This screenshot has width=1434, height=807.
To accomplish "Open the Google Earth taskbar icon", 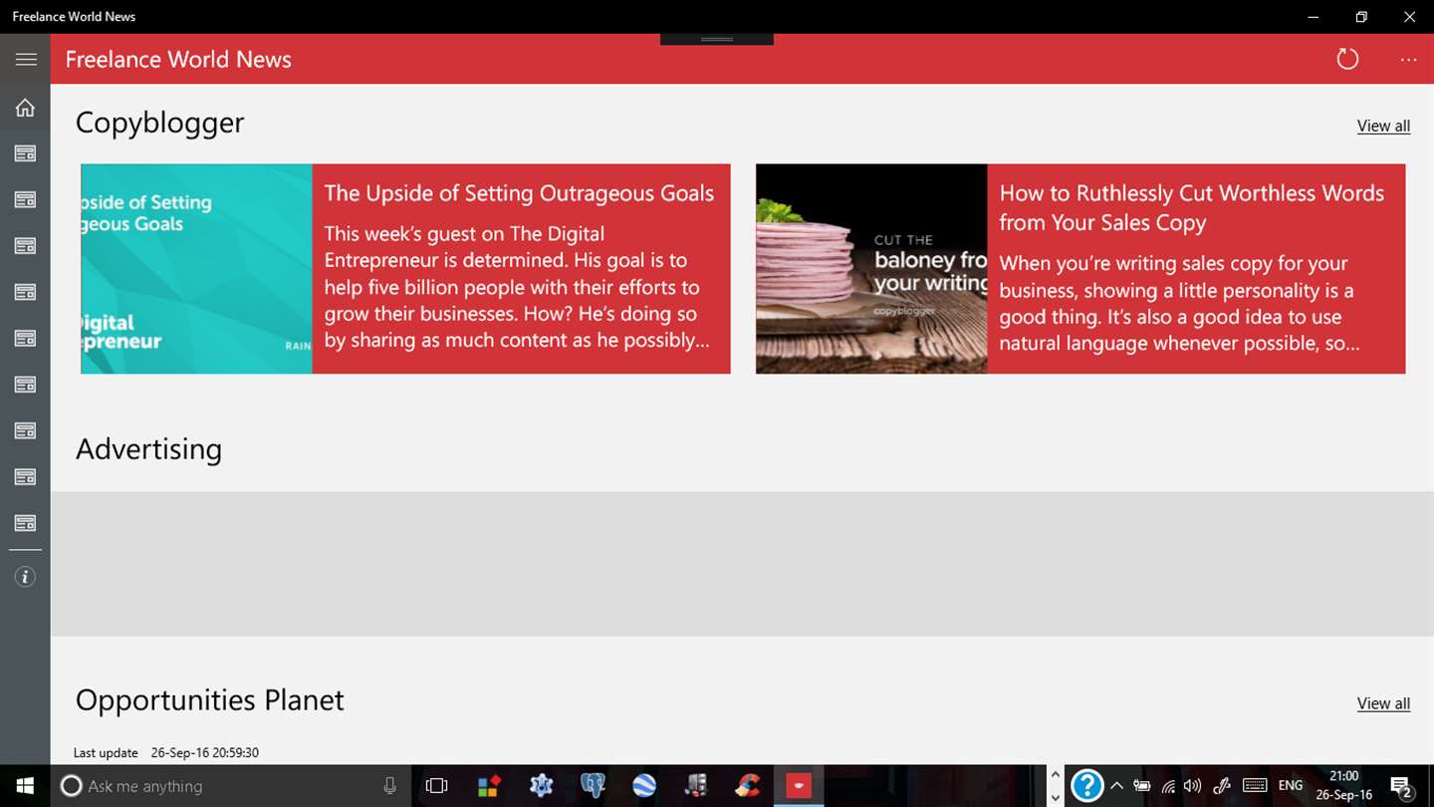I will tap(644, 785).
